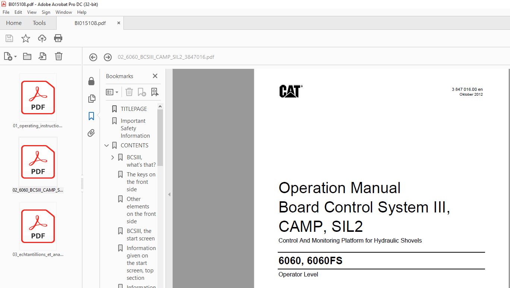
Task: Open the File menu
Action: coord(6,12)
